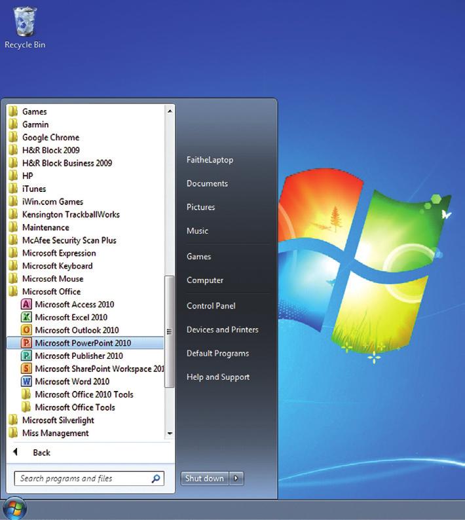
Task: Click the Windows Start orb
Action: (x=14, y=509)
